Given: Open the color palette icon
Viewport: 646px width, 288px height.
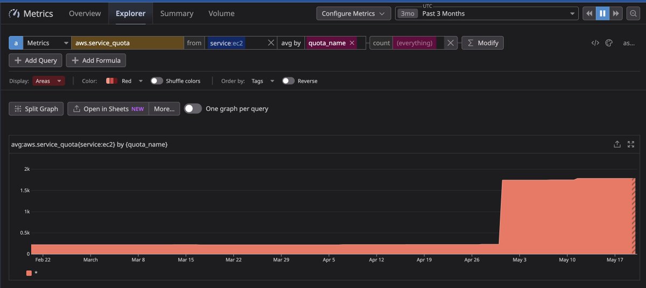Looking at the screenshot, I should tap(609, 43).
